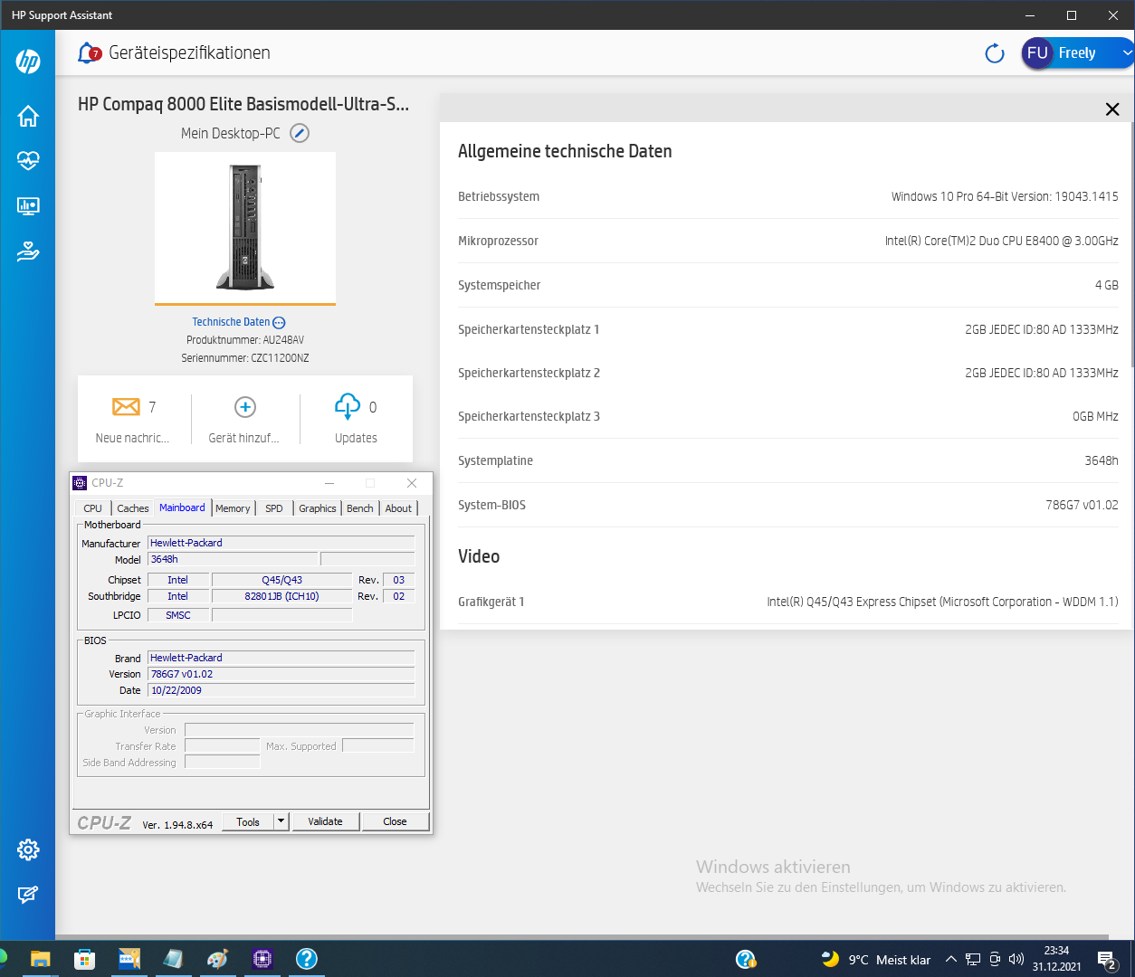This screenshot has height=977, width=1135.
Task: Click the Gerät hinzuf... label
Action: coord(243,438)
